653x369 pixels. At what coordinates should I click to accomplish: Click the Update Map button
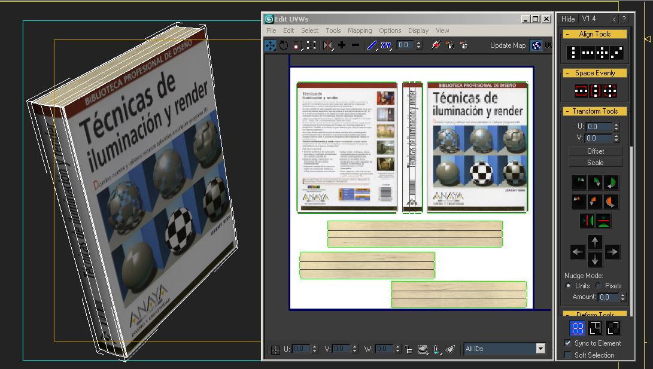(508, 45)
